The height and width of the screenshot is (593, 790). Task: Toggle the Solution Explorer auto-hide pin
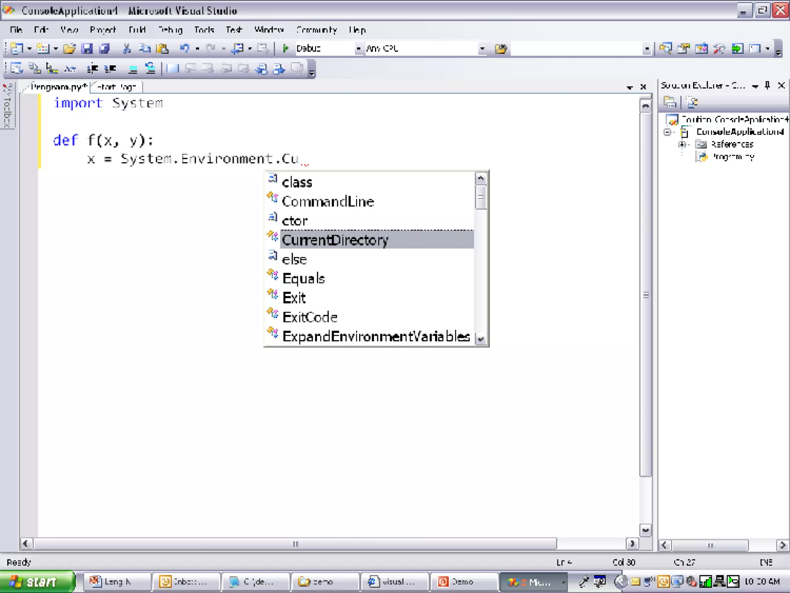[x=767, y=85]
